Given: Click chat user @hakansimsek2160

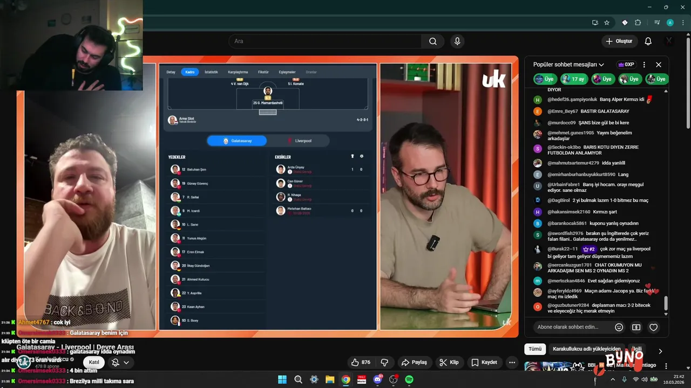Looking at the screenshot, I should tap(569, 212).
